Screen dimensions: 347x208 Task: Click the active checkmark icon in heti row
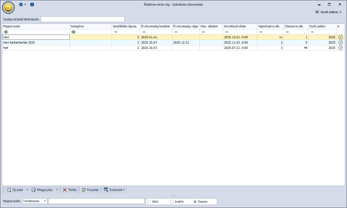[x=340, y=48]
